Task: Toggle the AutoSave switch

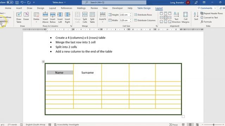Action: coord(10,2)
